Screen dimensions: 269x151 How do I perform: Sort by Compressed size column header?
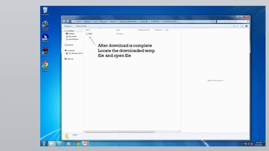coord(144,30)
